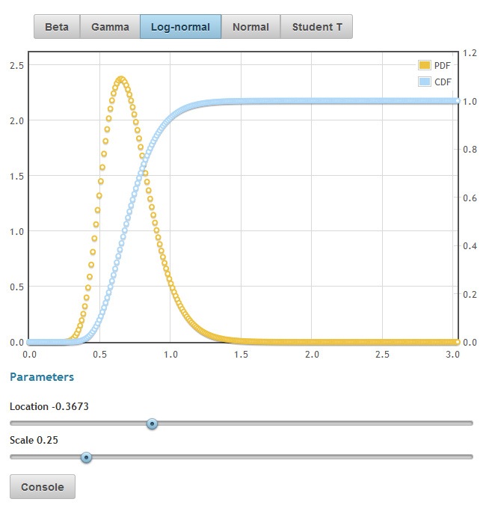Click the Scale 0.25 label
The height and width of the screenshot is (514, 486).
[34, 439]
